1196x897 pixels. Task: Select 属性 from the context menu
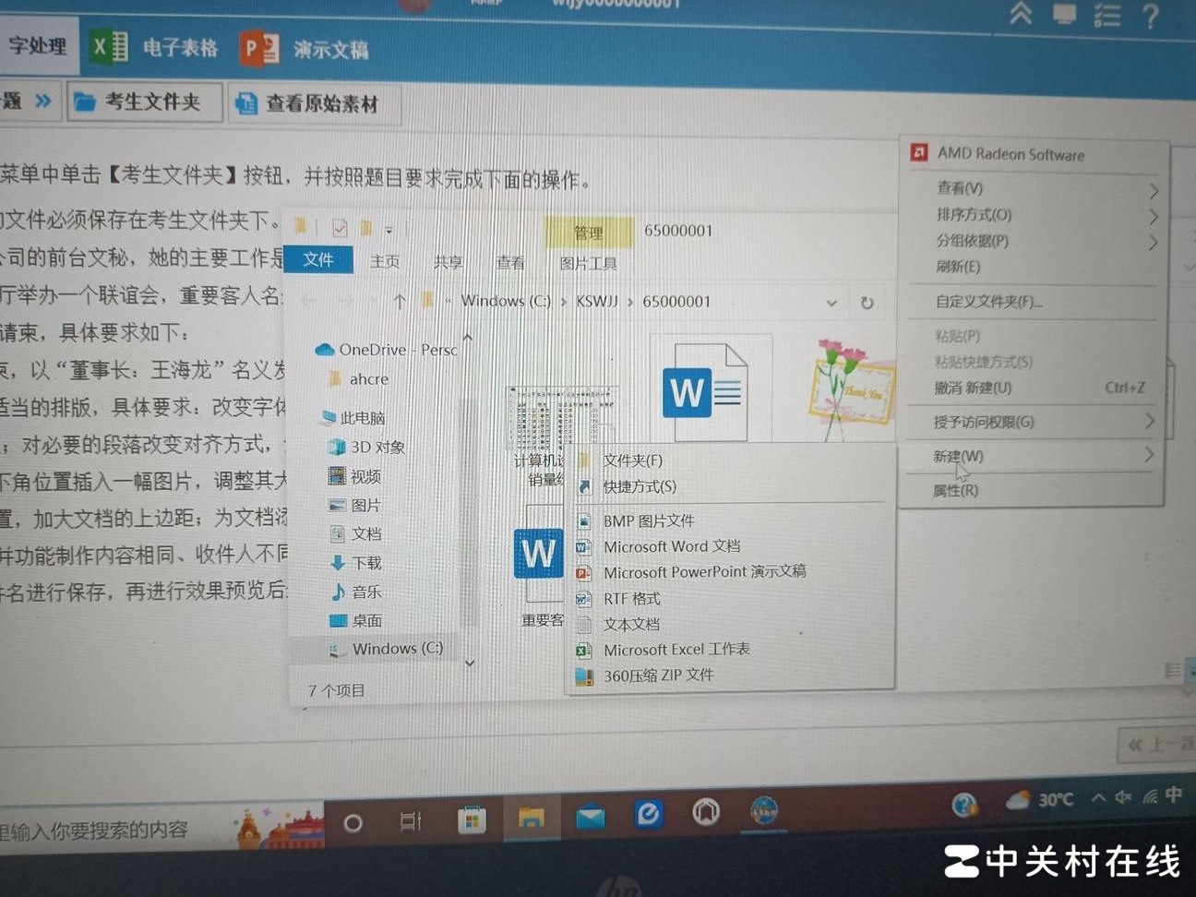[957, 490]
